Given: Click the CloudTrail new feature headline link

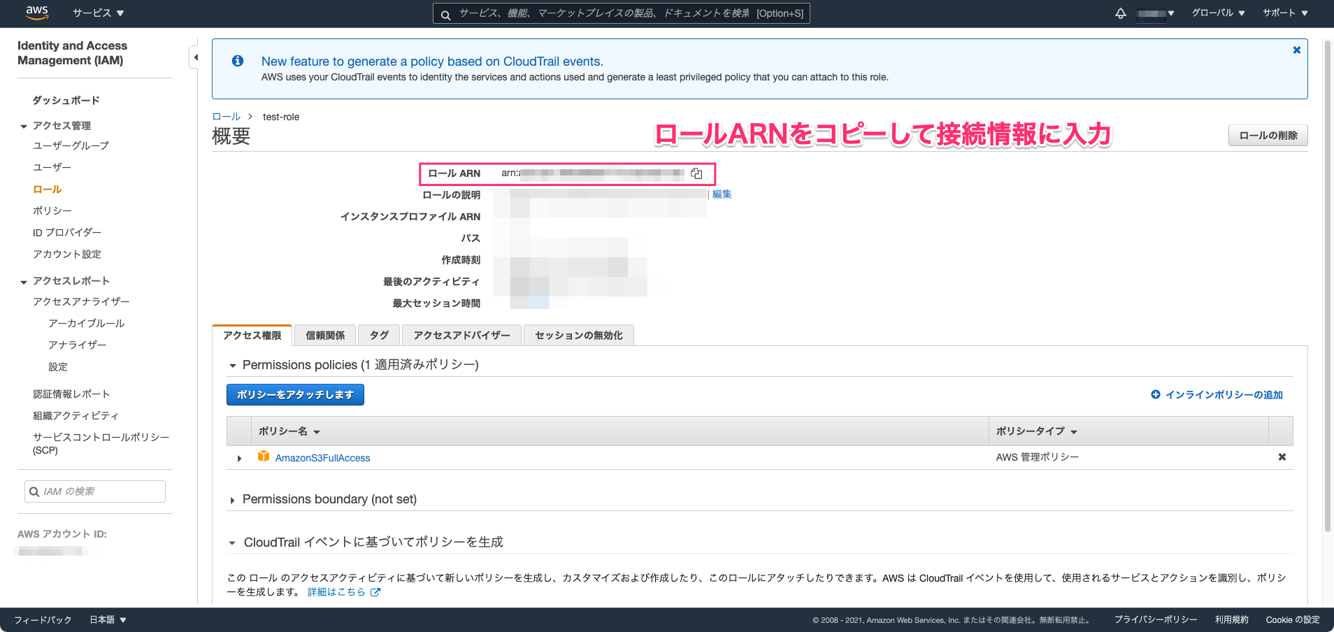Looking at the screenshot, I should tap(432, 62).
